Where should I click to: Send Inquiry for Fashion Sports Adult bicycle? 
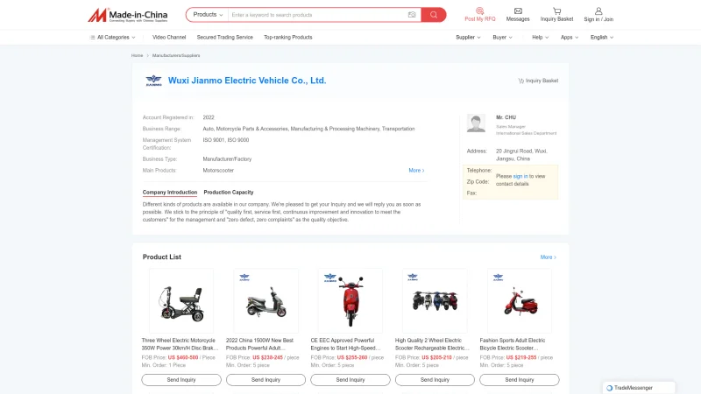coord(519,380)
